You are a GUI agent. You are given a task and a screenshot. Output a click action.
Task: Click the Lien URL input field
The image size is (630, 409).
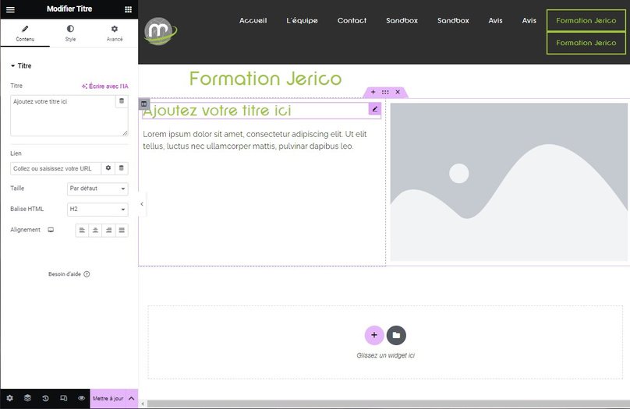click(x=55, y=168)
